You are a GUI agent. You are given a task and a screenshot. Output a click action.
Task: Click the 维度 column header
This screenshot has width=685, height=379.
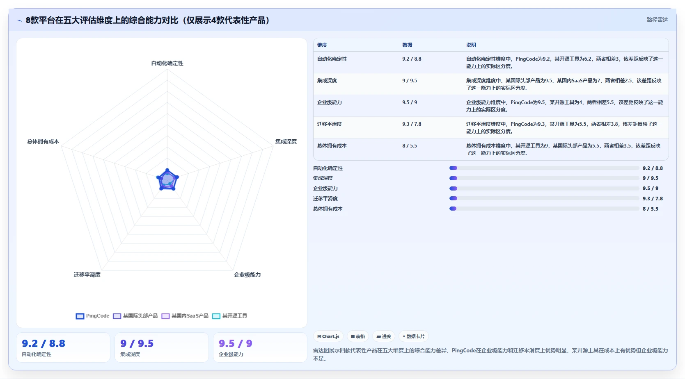tap(322, 45)
